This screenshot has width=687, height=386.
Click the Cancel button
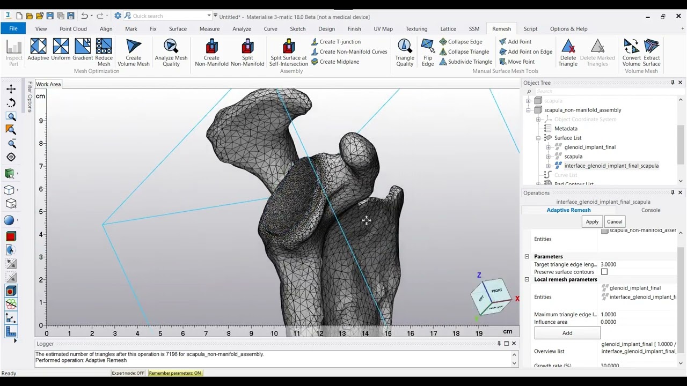point(615,221)
